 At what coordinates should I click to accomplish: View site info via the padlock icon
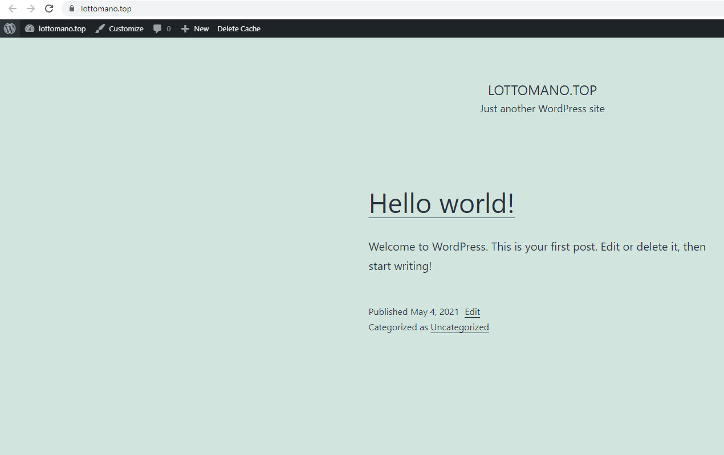72,9
